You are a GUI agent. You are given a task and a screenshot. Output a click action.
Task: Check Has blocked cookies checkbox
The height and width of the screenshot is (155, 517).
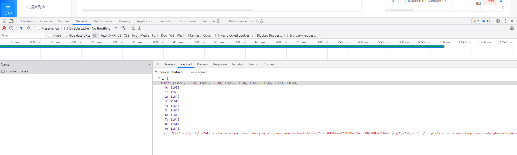point(217,35)
